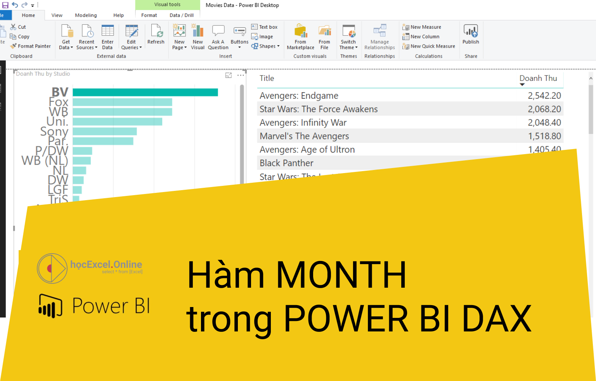Insert a New Visual

click(x=198, y=36)
